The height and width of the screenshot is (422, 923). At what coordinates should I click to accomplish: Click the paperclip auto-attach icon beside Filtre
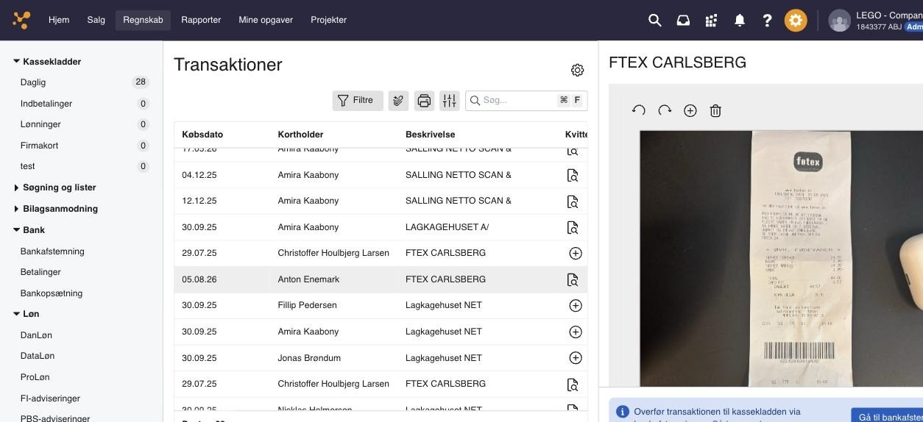pos(398,101)
